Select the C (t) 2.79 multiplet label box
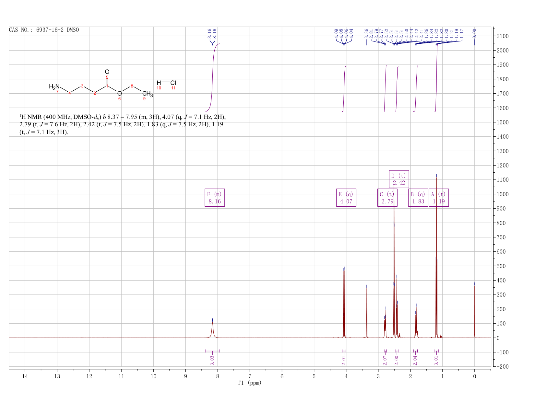The width and height of the screenshot is (535, 413). 387,198
